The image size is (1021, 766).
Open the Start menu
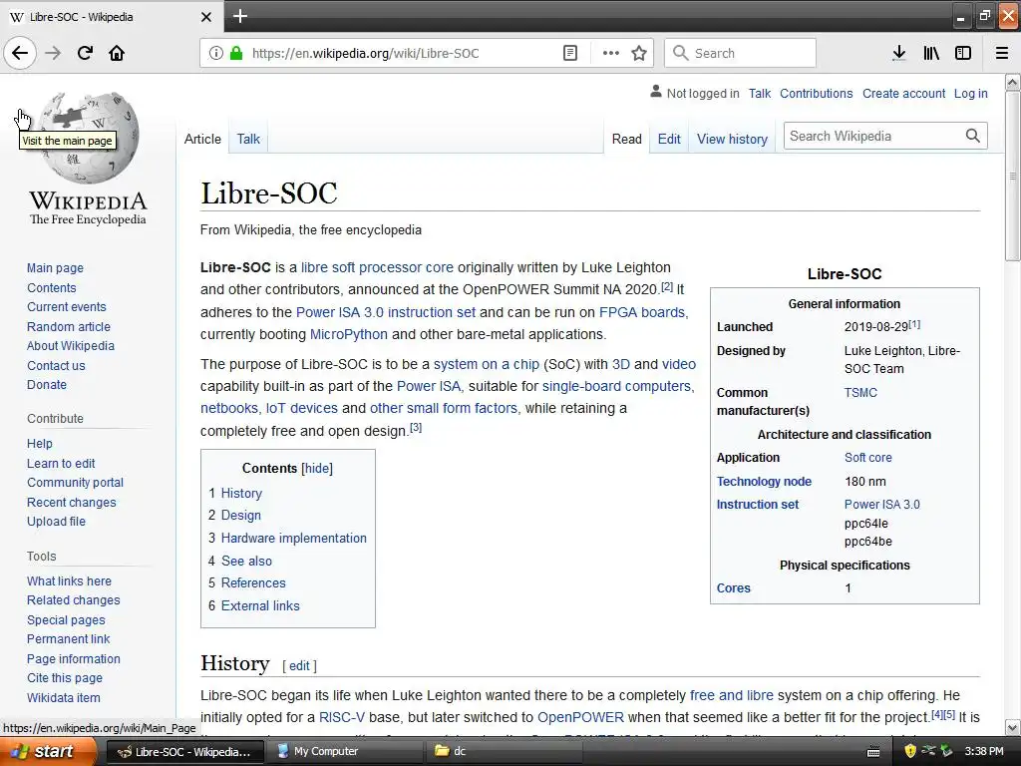tap(47, 751)
